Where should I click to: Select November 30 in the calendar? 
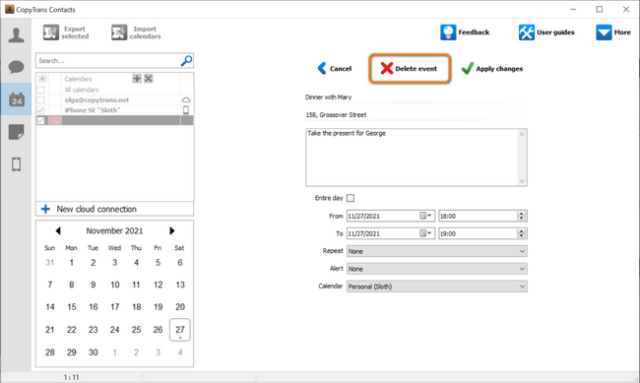(94, 352)
